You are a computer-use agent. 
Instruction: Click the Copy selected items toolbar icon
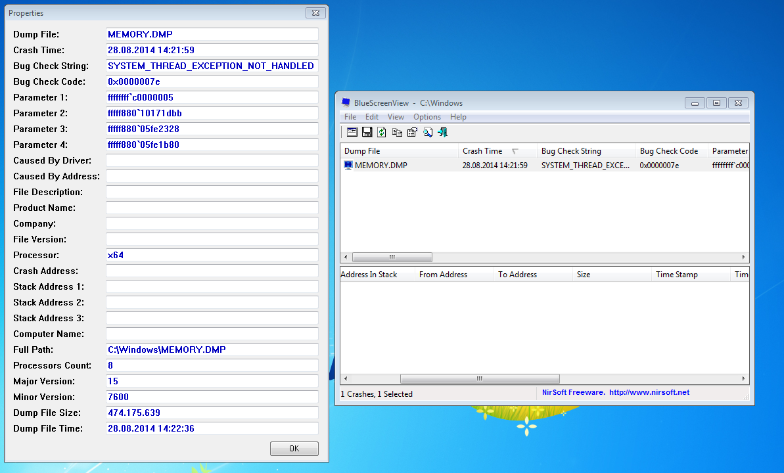click(x=397, y=132)
